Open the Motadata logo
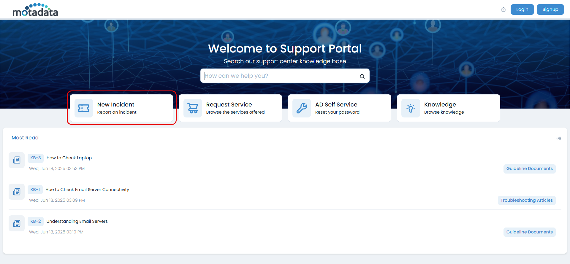Viewport: 570px width, 264px height. [35, 10]
